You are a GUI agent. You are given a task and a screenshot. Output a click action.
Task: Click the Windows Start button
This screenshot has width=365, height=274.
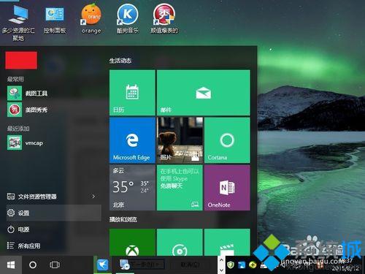11,265
